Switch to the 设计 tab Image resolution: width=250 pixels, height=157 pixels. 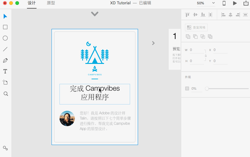click(32, 3)
